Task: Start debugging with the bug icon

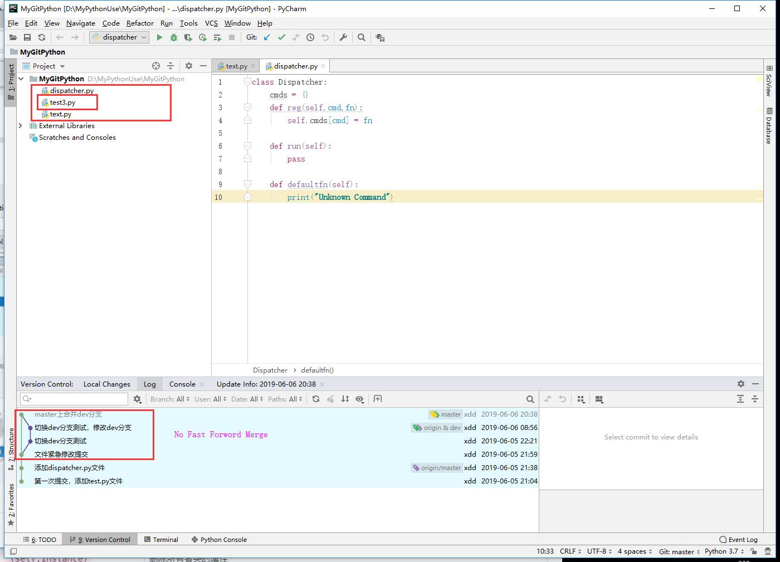Action: point(174,37)
